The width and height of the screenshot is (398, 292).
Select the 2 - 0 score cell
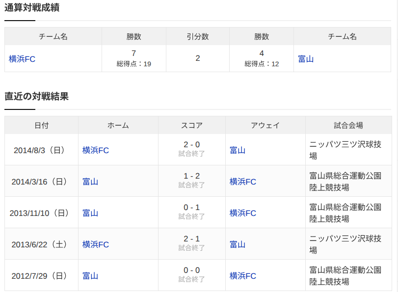192,144
